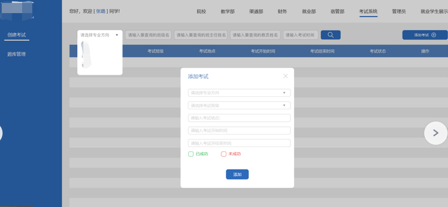Open the 管理员 menu

coord(399,12)
